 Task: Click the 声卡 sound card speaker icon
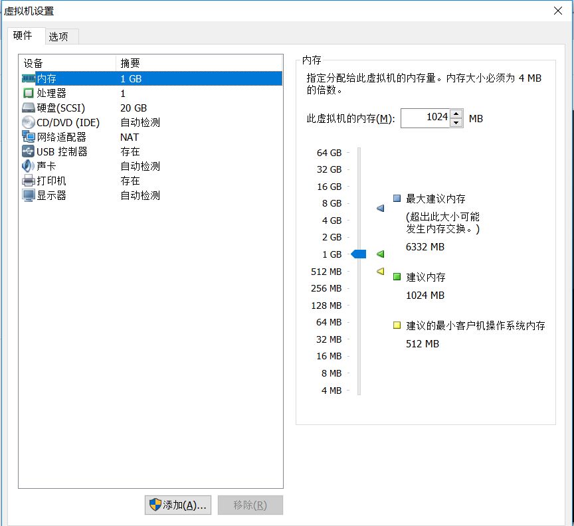pos(28,166)
